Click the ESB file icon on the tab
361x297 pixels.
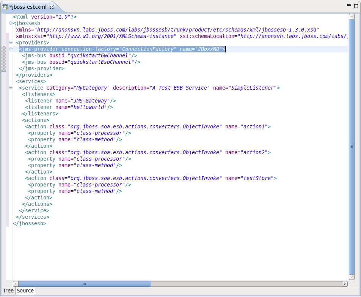[x=5, y=7]
